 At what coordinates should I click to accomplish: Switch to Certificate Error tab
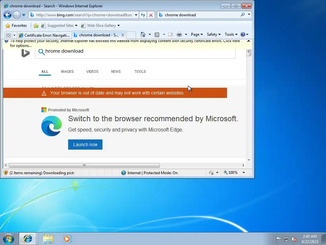tap(45, 35)
